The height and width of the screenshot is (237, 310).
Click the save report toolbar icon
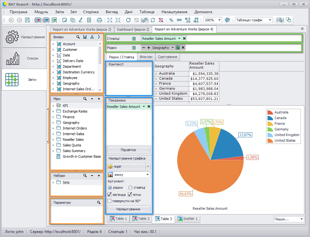(x=28, y=20)
